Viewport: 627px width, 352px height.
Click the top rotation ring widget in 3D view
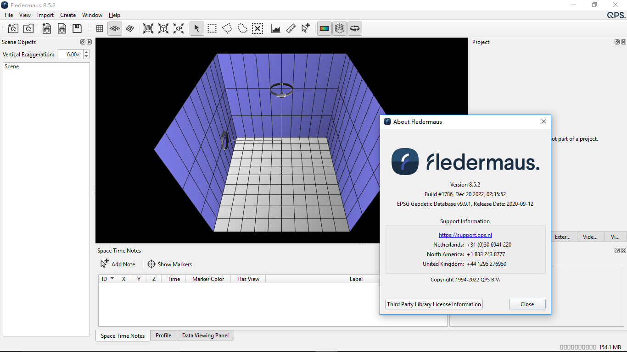pyautogui.click(x=281, y=89)
